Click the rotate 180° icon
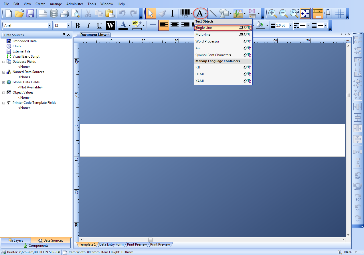 pyautogui.click(x=358, y=186)
